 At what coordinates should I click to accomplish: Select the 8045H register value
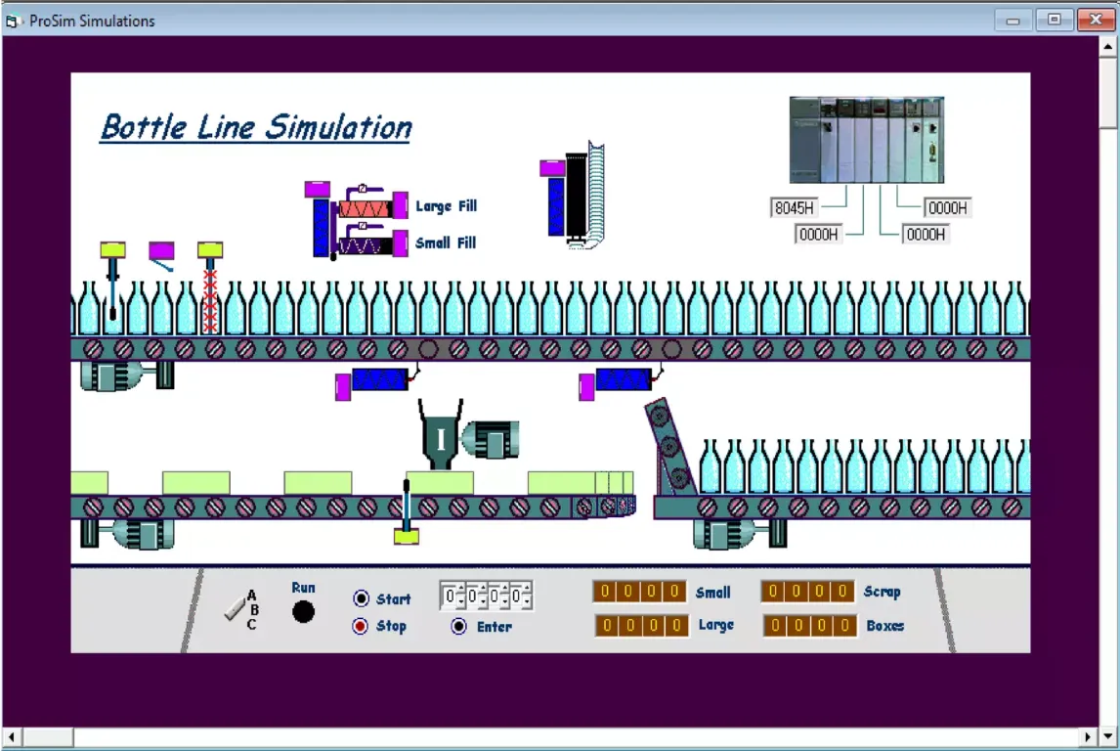pos(795,207)
